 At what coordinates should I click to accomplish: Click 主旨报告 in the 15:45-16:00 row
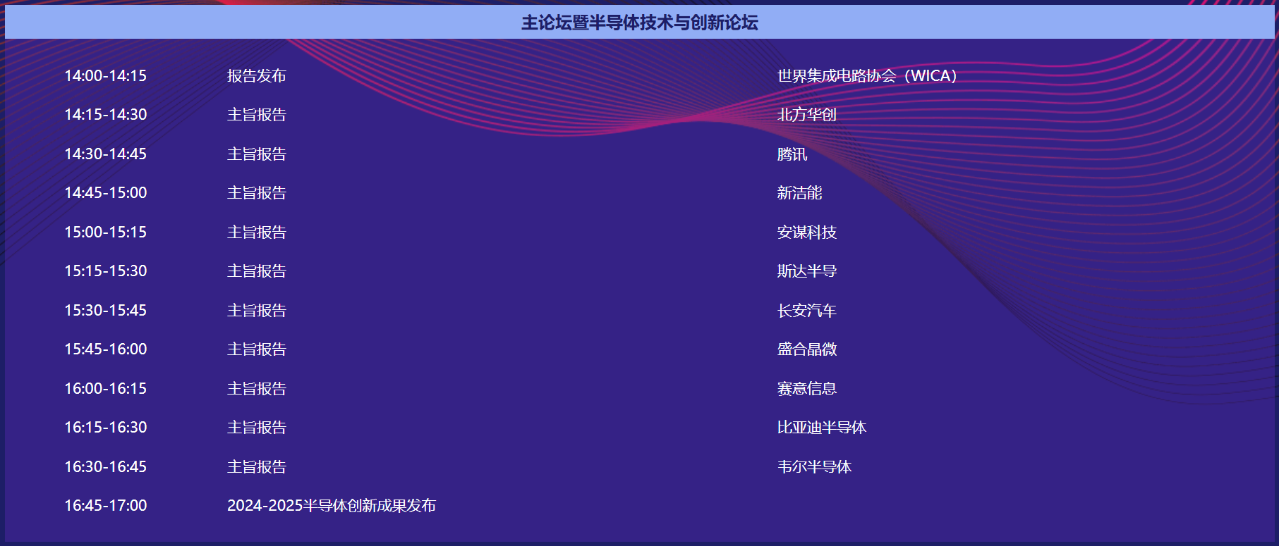tap(256, 349)
